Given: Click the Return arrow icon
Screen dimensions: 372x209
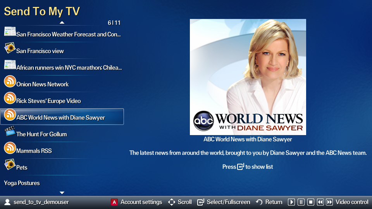Looking at the screenshot, I should pyautogui.click(x=259, y=202).
